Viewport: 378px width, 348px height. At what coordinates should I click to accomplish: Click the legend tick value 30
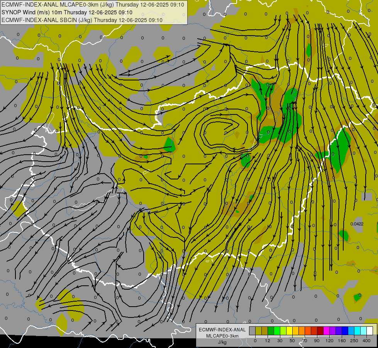pyautogui.click(x=280, y=341)
